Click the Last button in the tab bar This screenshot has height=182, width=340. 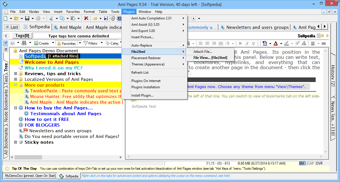coord(12,27)
